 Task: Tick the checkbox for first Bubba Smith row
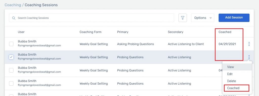click(x=11, y=44)
